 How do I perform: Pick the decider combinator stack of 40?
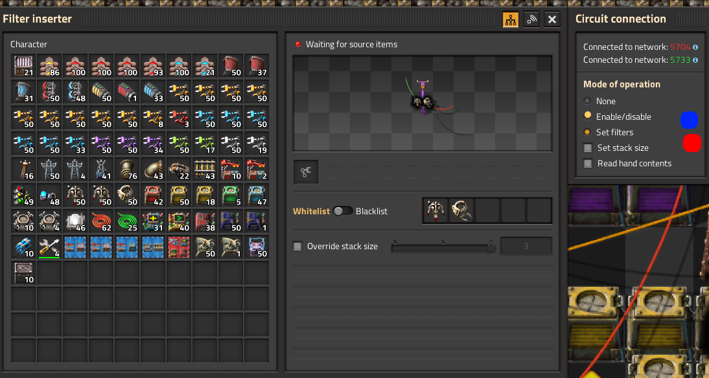[179, 222]
